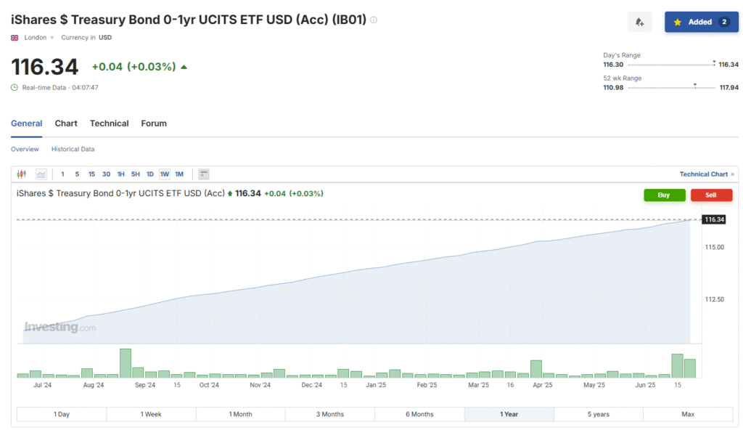Click the real-time data clock icon

[x=15, y=87]
